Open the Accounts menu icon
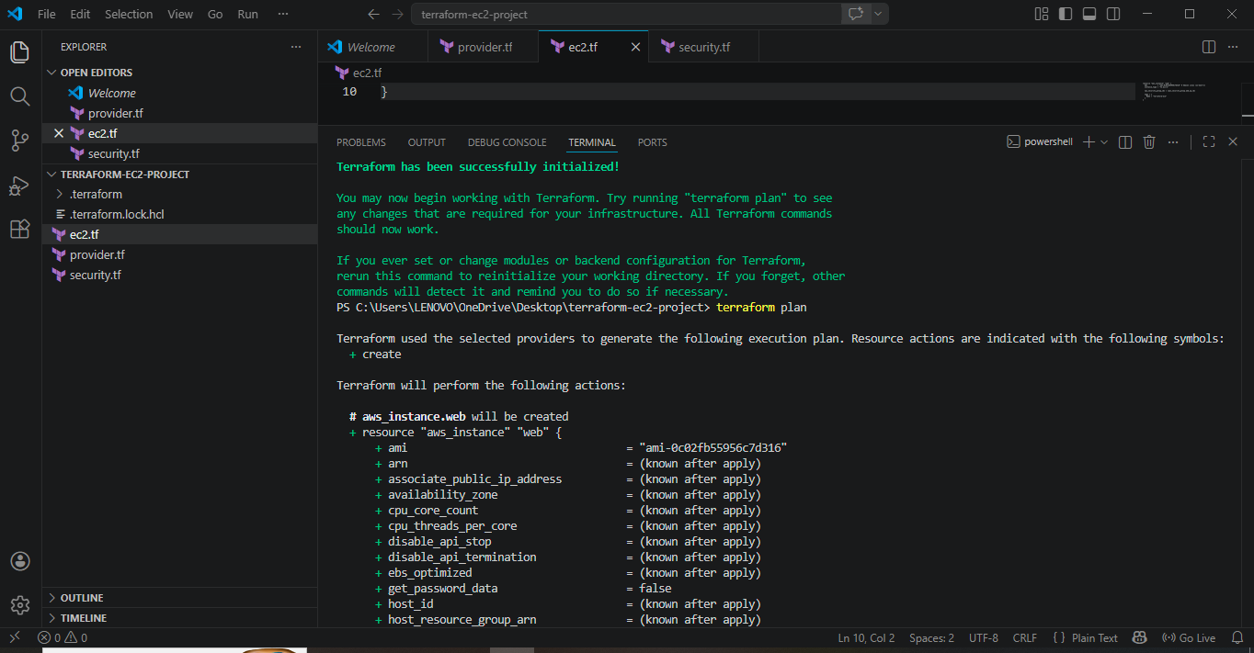Viewport: 1254px width, 653px height. click(20, 561)
